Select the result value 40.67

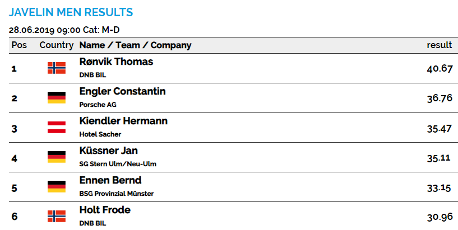pos(440,69)
